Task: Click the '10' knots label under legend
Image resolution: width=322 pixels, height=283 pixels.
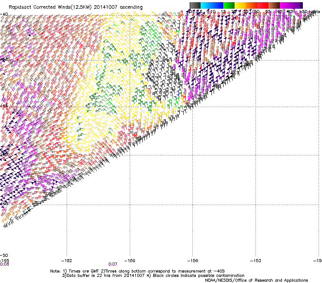Action: coord(213,12)
